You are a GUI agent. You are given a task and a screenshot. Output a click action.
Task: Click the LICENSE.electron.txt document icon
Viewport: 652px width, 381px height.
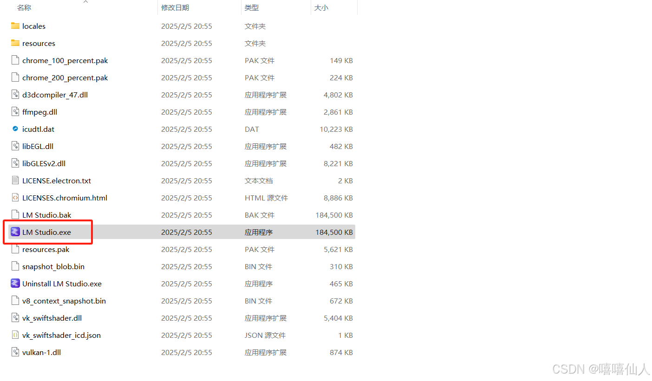[15, 181]
